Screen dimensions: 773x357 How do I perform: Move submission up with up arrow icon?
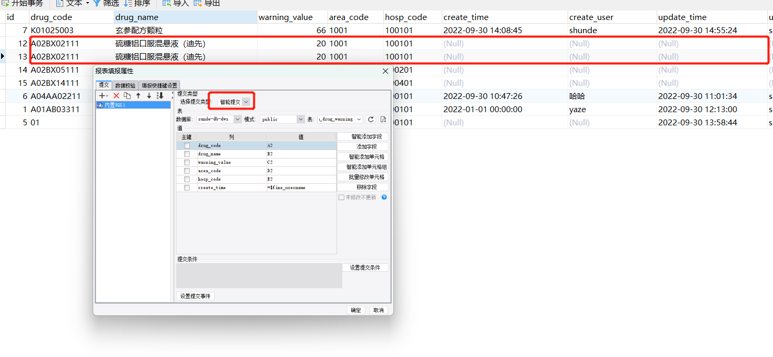tap(138, 96)
